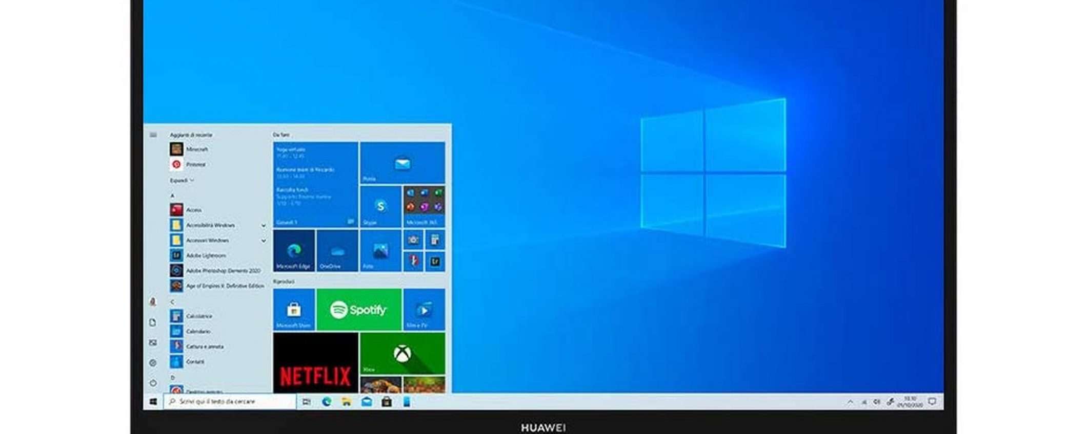The height and width of the screenshot is (434, 1087).
Task: Open the Foto tile
Action: click(380, 250)
